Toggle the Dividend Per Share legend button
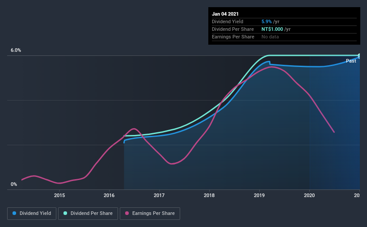 tap(88, 214)
